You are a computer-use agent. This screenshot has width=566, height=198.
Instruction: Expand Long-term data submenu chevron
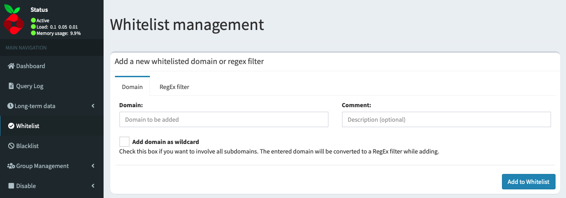tap(93, 106)
